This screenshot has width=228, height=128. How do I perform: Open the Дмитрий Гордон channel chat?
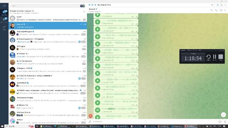48,33
